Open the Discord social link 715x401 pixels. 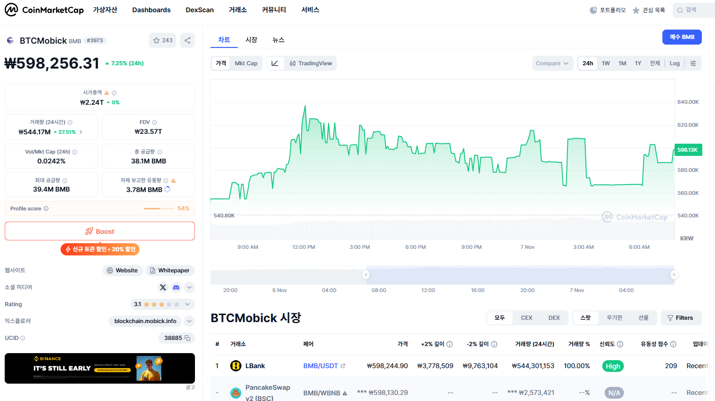click(x=176, y=287)
